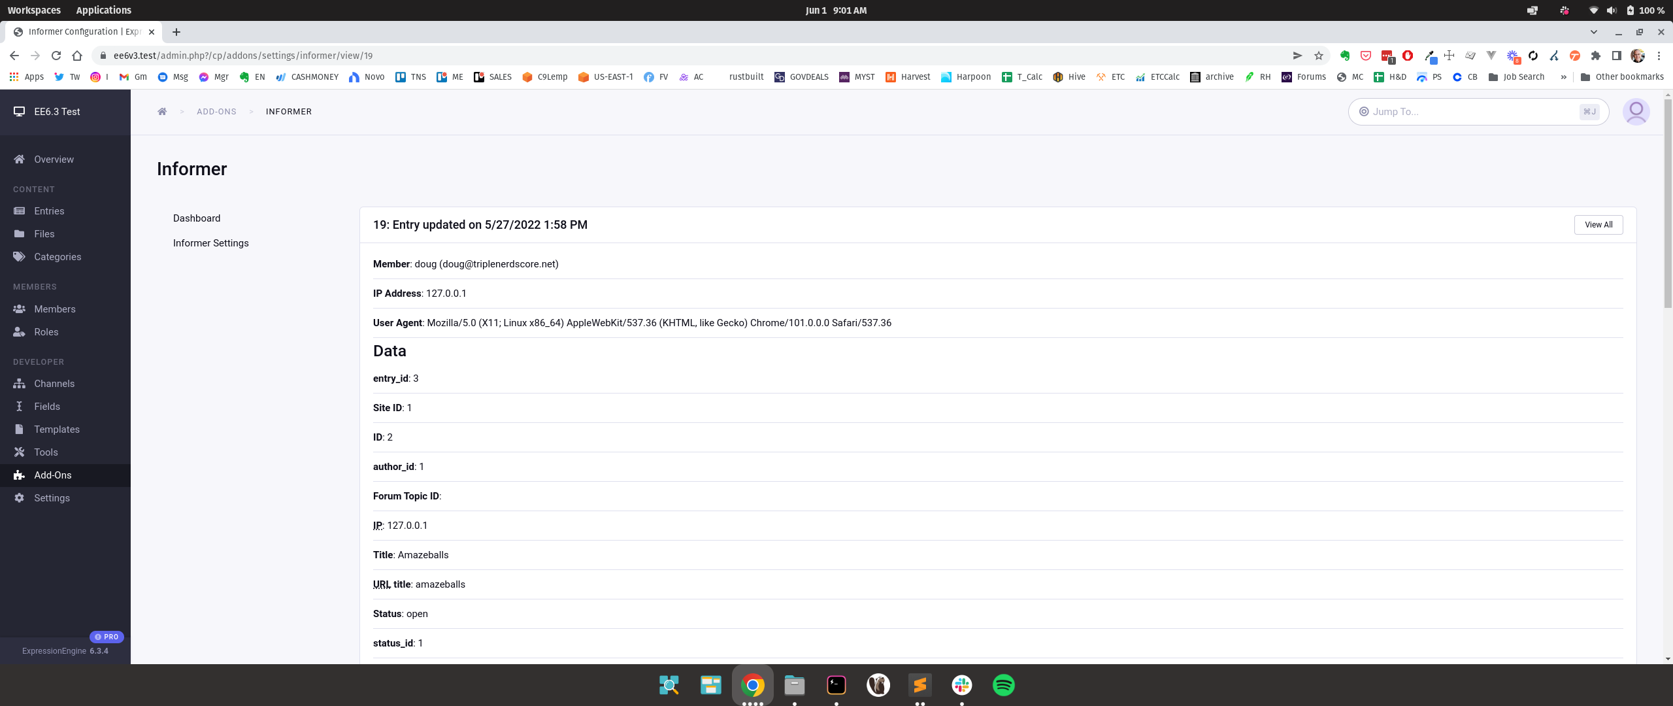The height and width of the screenshot is (706, 1673).
Task: Select the Entries sidebar icon
Action: tap(19, 210)
